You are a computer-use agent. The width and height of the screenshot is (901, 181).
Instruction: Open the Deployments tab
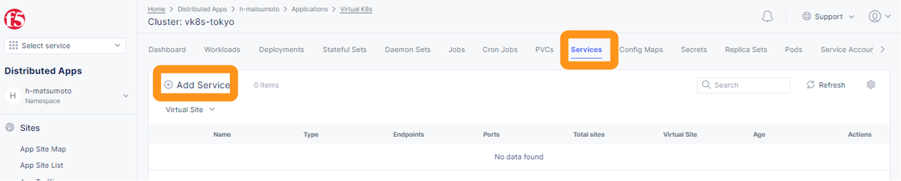(x=281, y=49)
